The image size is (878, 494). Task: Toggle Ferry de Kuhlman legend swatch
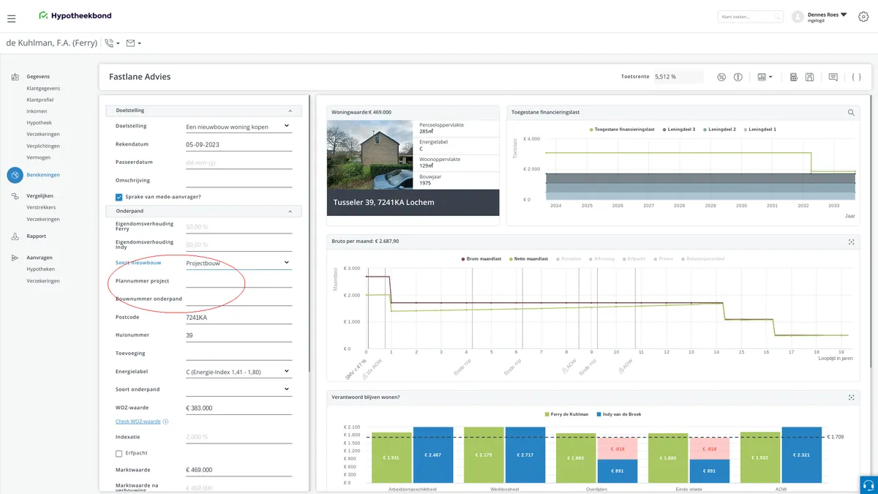pyautogui.click(x=547, y=414)
